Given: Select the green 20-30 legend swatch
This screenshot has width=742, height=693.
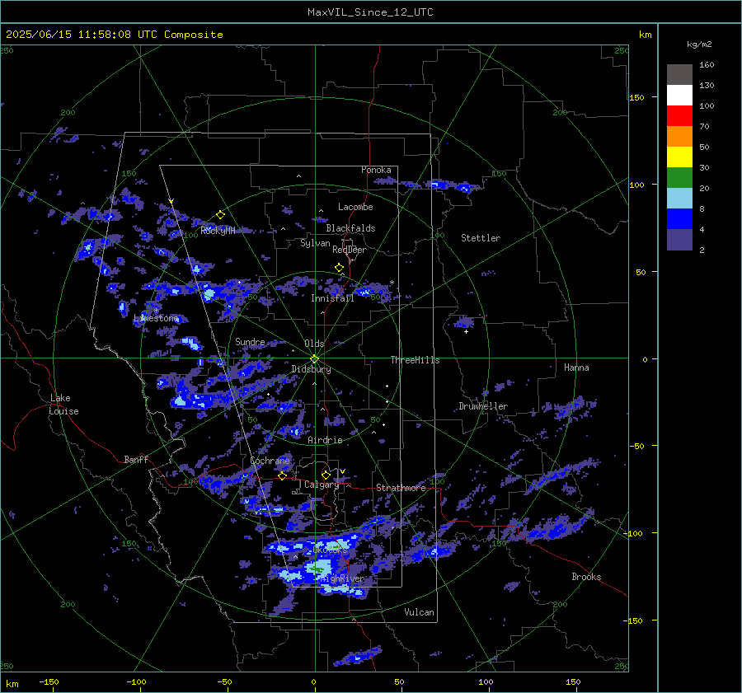Looking at the screenshot, I should 679,178.
